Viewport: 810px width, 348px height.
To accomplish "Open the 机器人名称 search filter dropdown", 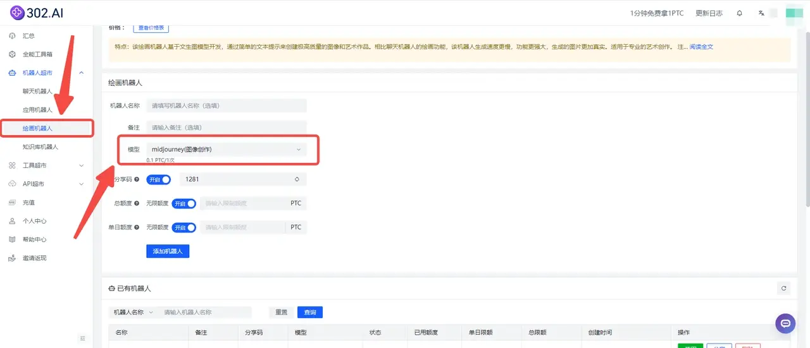I will (x=134, y=312).
